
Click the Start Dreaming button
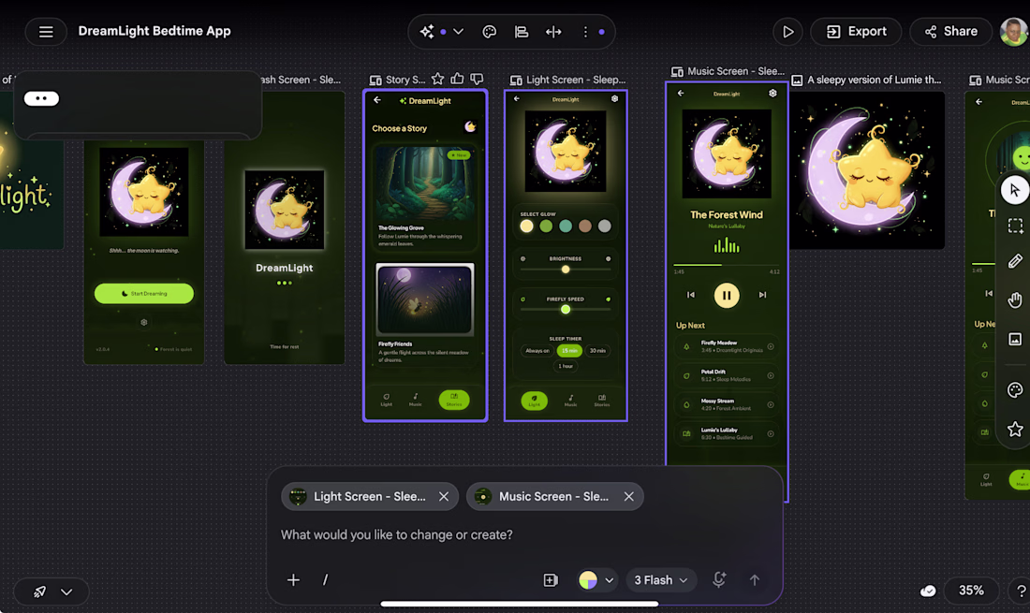point(144,293)
